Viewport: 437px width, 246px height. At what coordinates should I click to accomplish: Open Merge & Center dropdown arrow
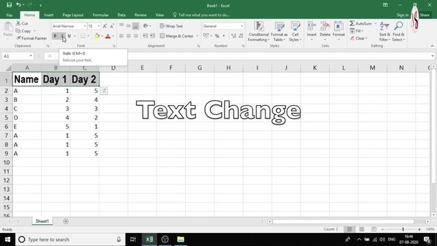coord(197,36)
